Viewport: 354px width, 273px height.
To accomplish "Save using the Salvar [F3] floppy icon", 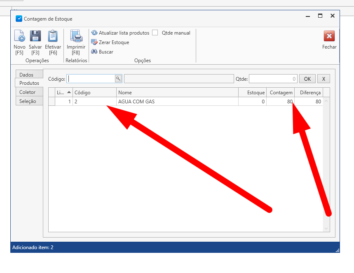I will point(35,37).
